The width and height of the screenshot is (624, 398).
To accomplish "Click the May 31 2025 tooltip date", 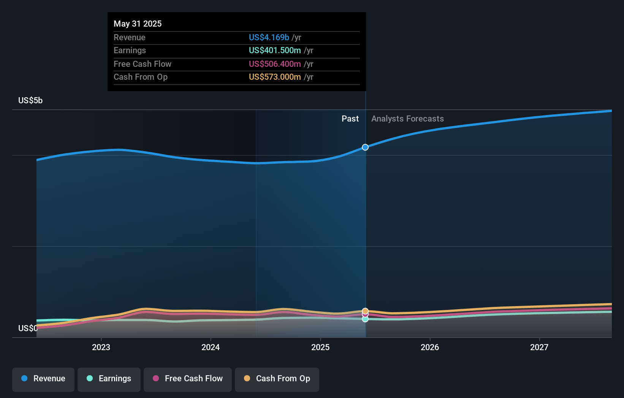I will coord(138,24).
